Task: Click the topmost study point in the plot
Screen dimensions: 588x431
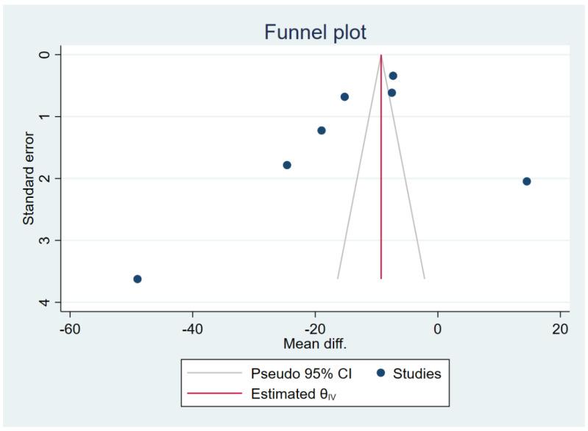Action: coord(393,76)
